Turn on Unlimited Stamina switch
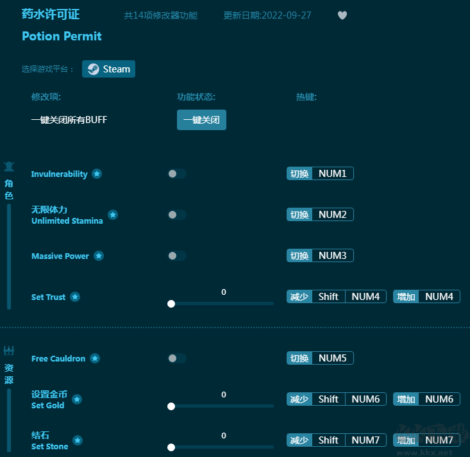Screen dimensions: 470x457 [x=176, y=215]
